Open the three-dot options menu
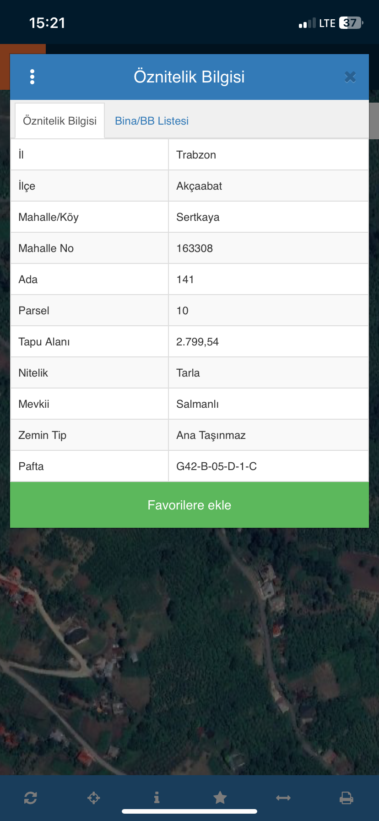This screenshot has height=821, width=379. click(32, 77)
